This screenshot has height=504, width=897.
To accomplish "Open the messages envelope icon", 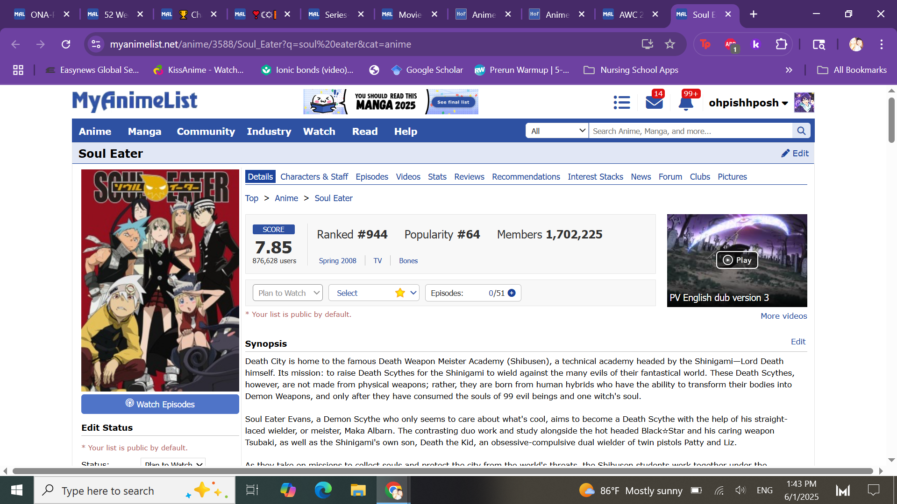I will pos(654,103).
